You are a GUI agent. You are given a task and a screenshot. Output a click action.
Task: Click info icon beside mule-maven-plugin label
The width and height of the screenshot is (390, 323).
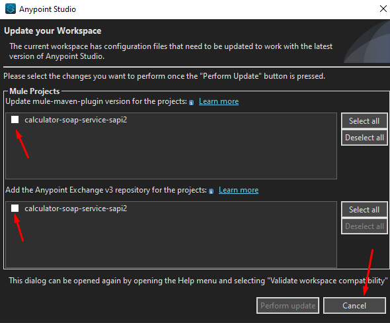pos(191,103)
